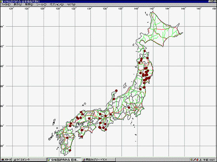217x162 pixels.
Task: Click the application icon in title bar
Action: pyautogui.click(x=2, y=1)
